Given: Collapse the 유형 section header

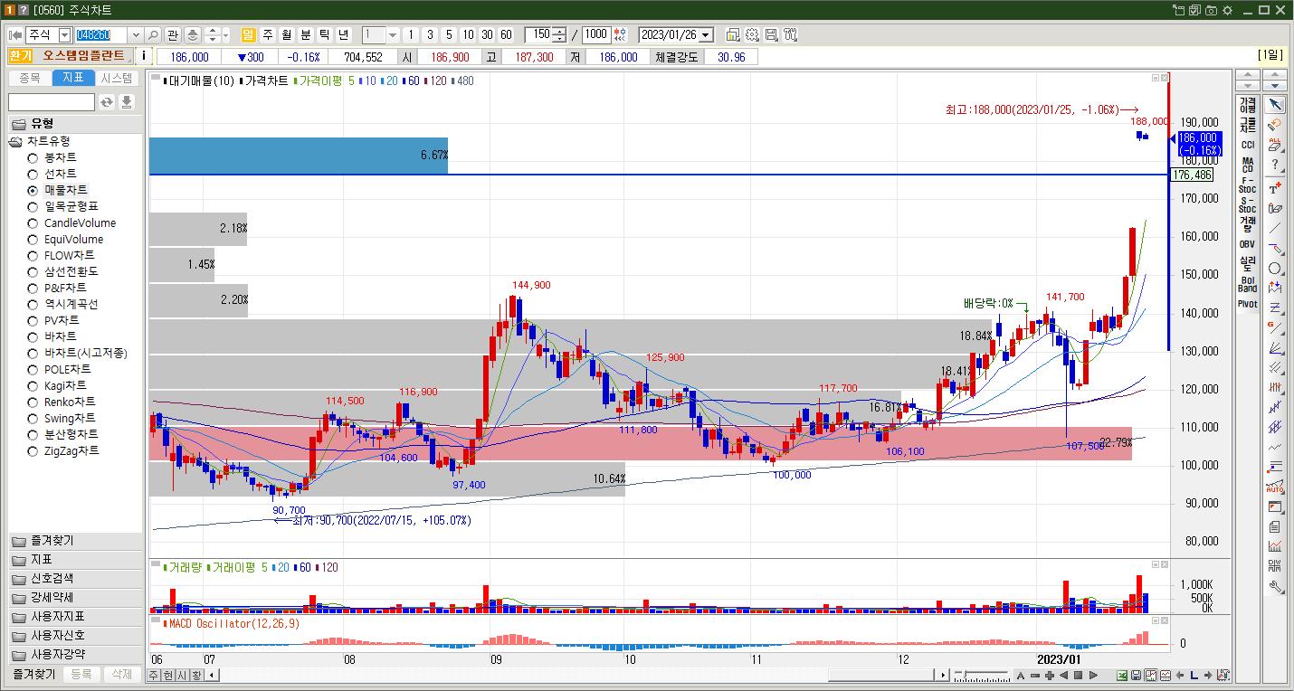Looking at the screenshot, I should (x=75, y=124).
